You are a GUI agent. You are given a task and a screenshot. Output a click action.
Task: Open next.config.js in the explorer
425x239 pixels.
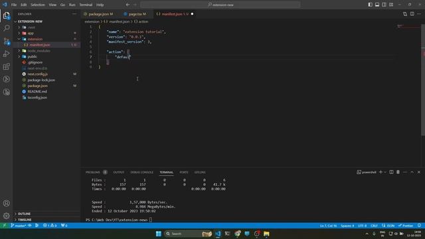(x=37, y=74)
